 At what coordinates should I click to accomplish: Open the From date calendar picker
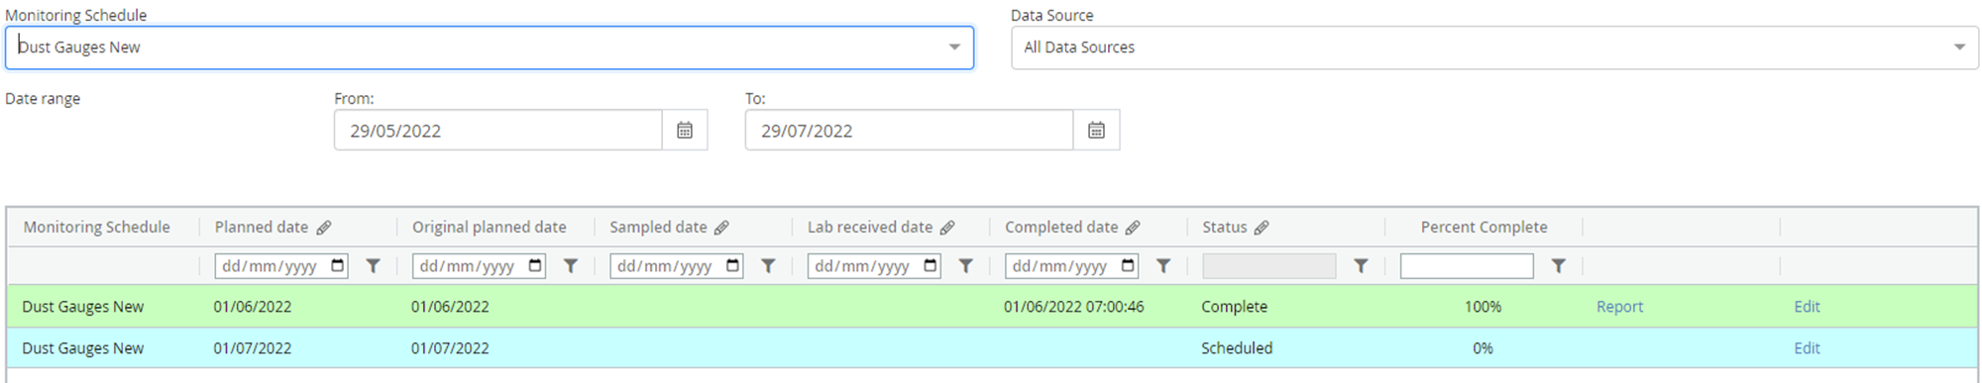[x=685, y=131]
